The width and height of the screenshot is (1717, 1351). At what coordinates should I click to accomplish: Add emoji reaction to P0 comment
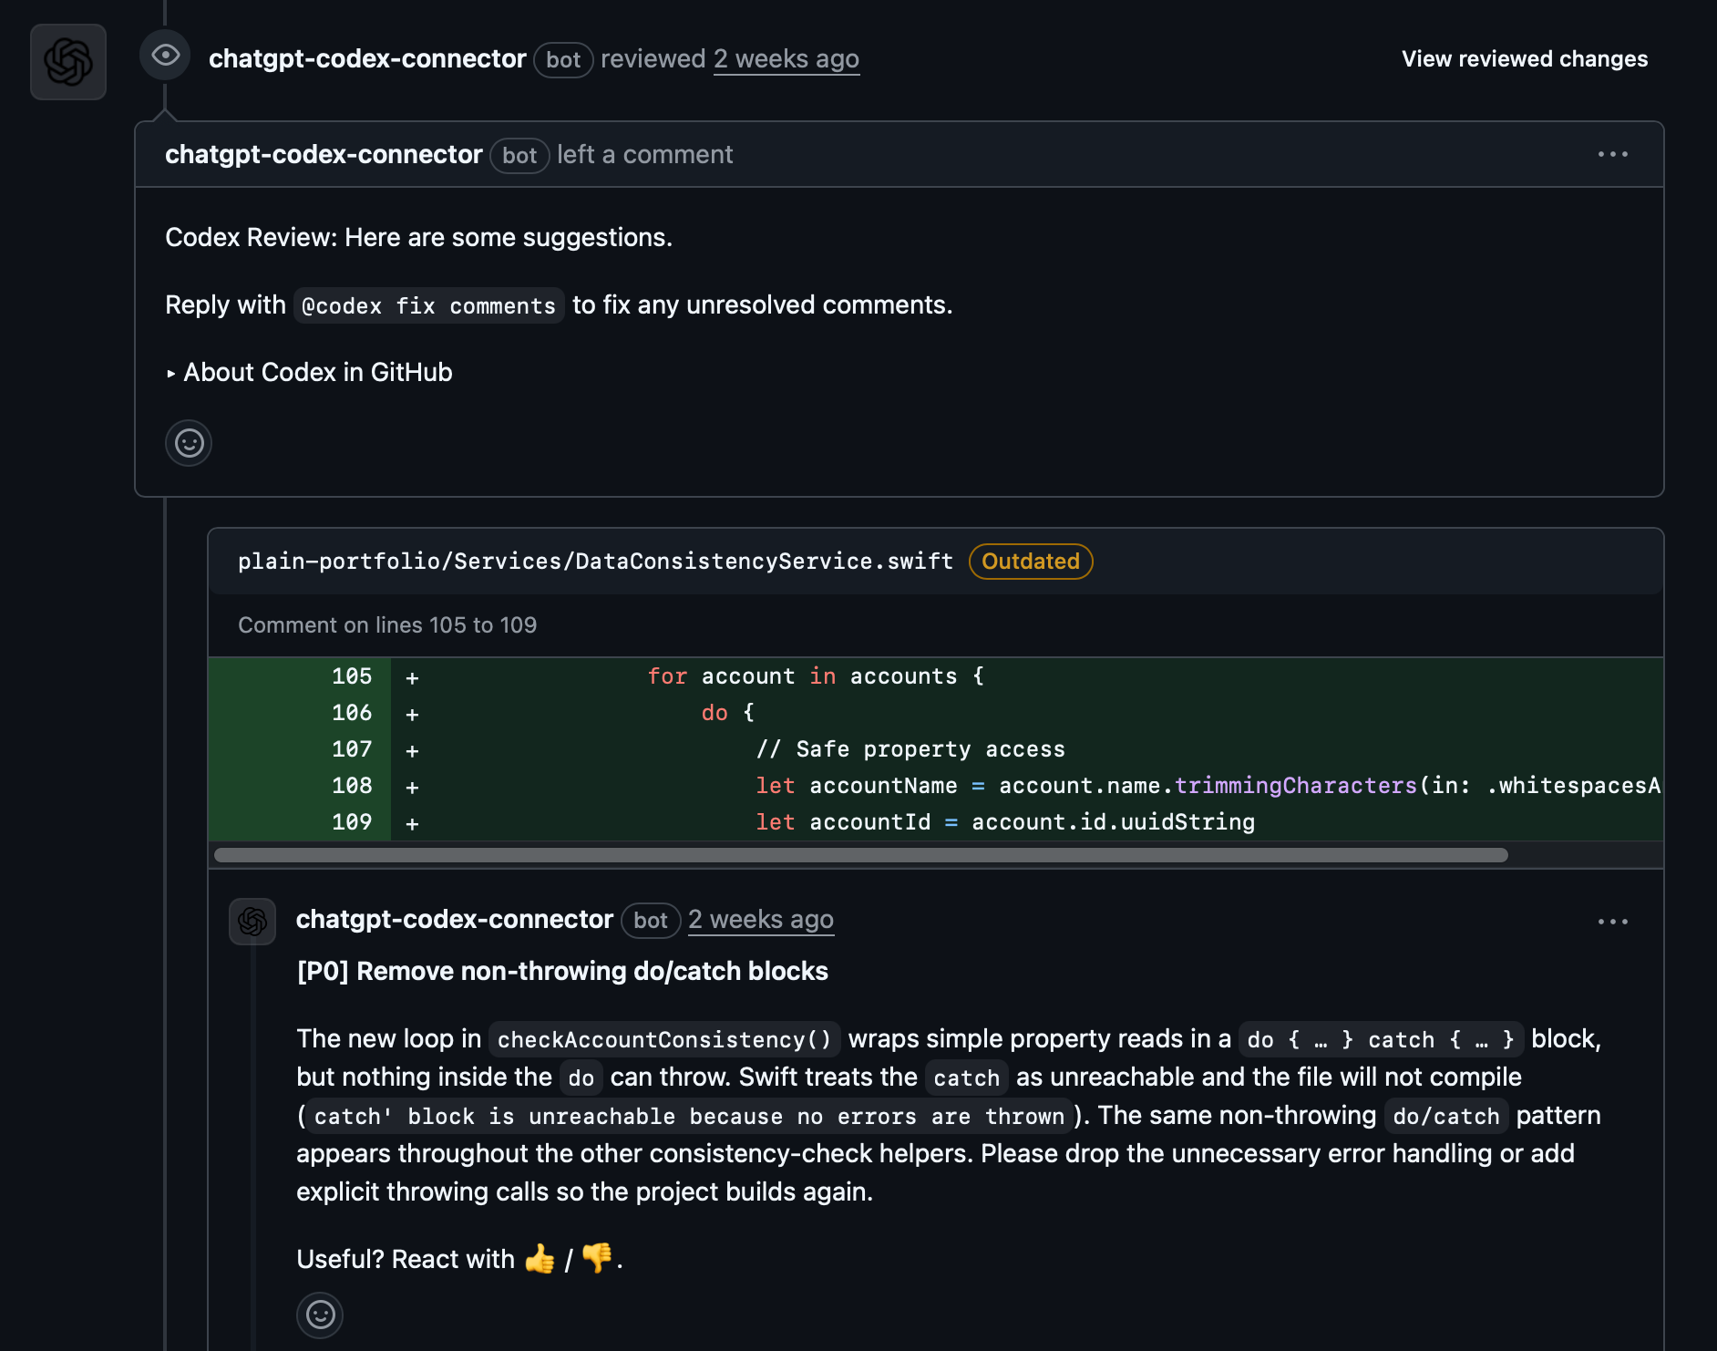pyautogui.click(x=320, y=1315)
